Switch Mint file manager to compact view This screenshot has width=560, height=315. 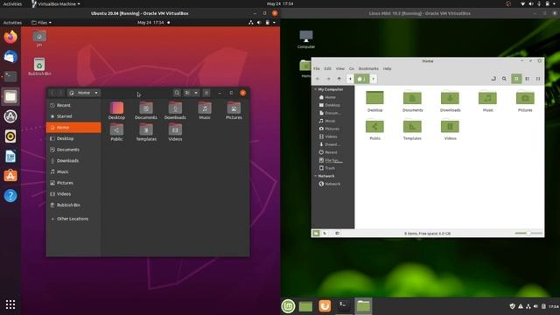538,79
